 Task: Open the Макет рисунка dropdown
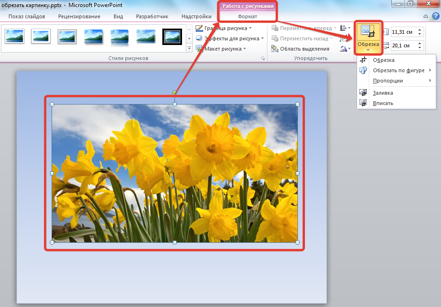tap(221, 49)
